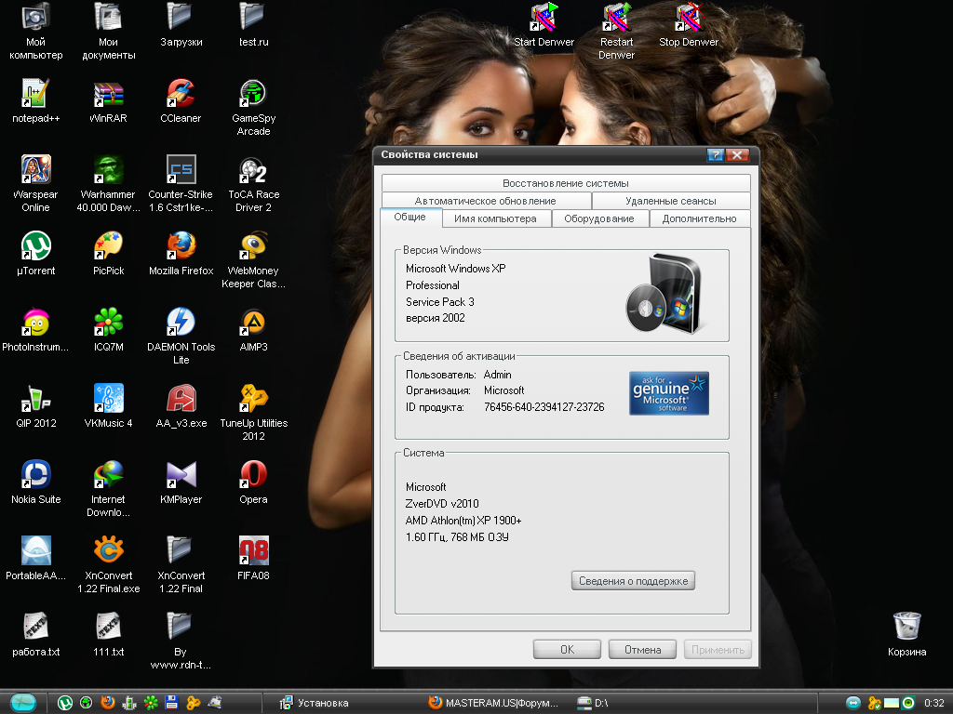
Task: Open the Мои документы desktop icon
Action: click(x=108, y=32)
